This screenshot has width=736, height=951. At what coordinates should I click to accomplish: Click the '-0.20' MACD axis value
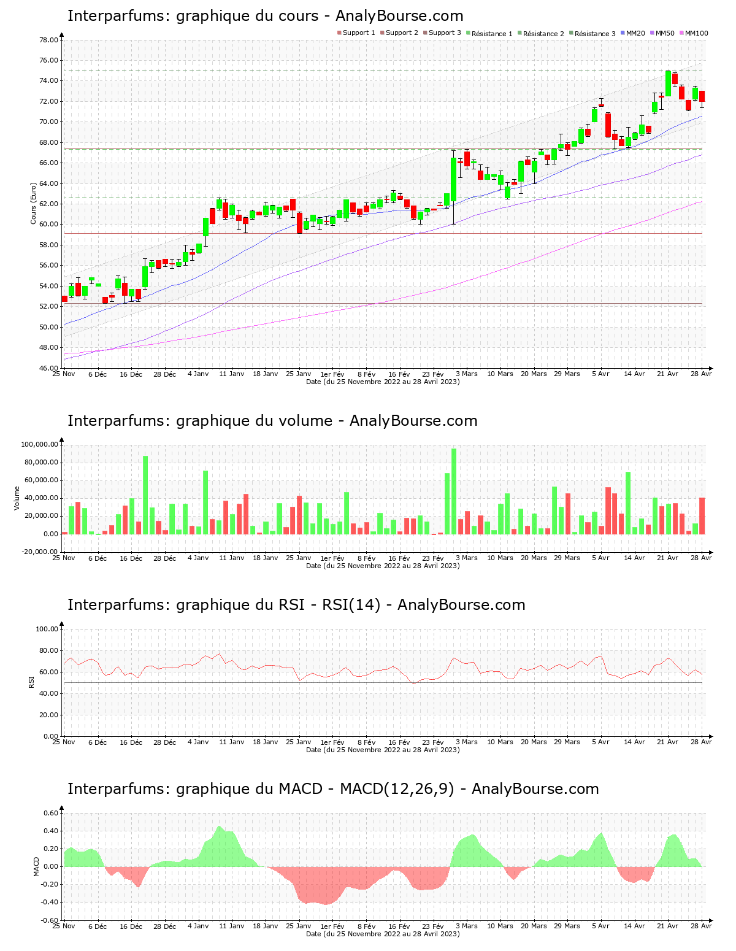tap(49, 884)
